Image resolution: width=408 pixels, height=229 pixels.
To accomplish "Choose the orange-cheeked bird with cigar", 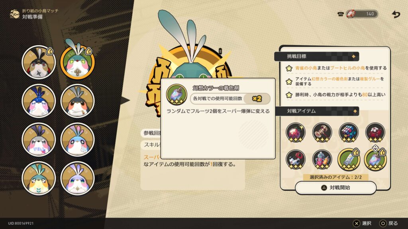I will (78, 101).
